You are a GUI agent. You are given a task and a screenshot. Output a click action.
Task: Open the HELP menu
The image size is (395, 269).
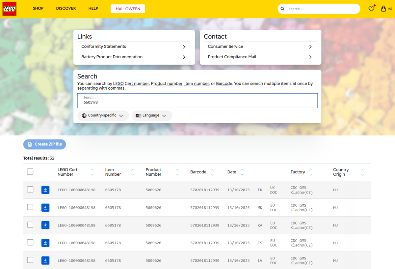[x=93, y=9]
